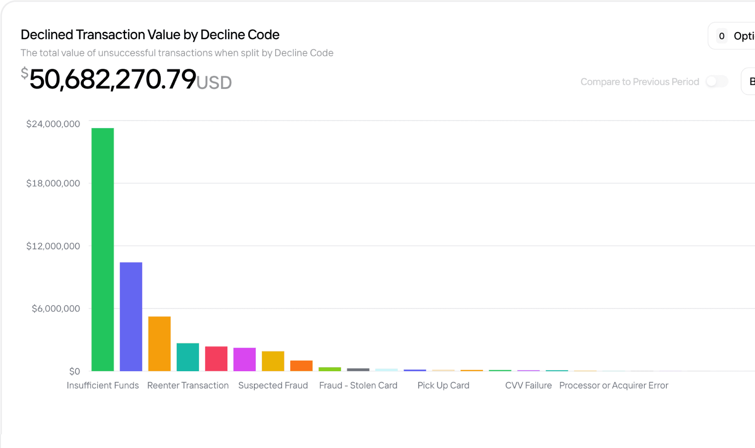Click the Fraud - Stolen Card label

tap(358, 385)
